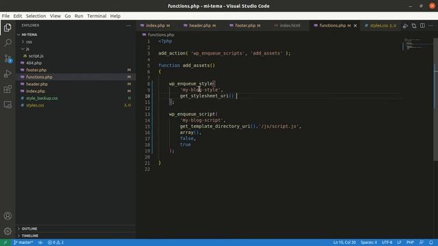
Task: Select encoding UTF-8 in status bar
Action: [x=387, y=243]
